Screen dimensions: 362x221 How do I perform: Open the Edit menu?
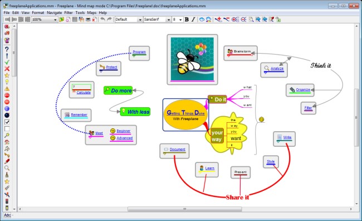click(x=16, y=13)
